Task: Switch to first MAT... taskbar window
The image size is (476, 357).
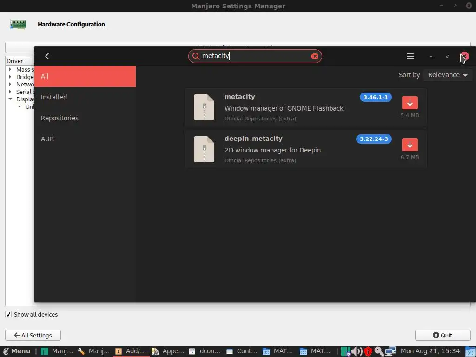Action: [x=279, y=351]
